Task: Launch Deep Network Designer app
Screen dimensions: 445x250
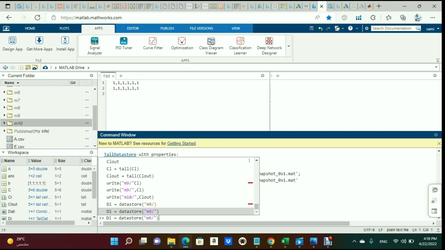Action: point(269,46)
